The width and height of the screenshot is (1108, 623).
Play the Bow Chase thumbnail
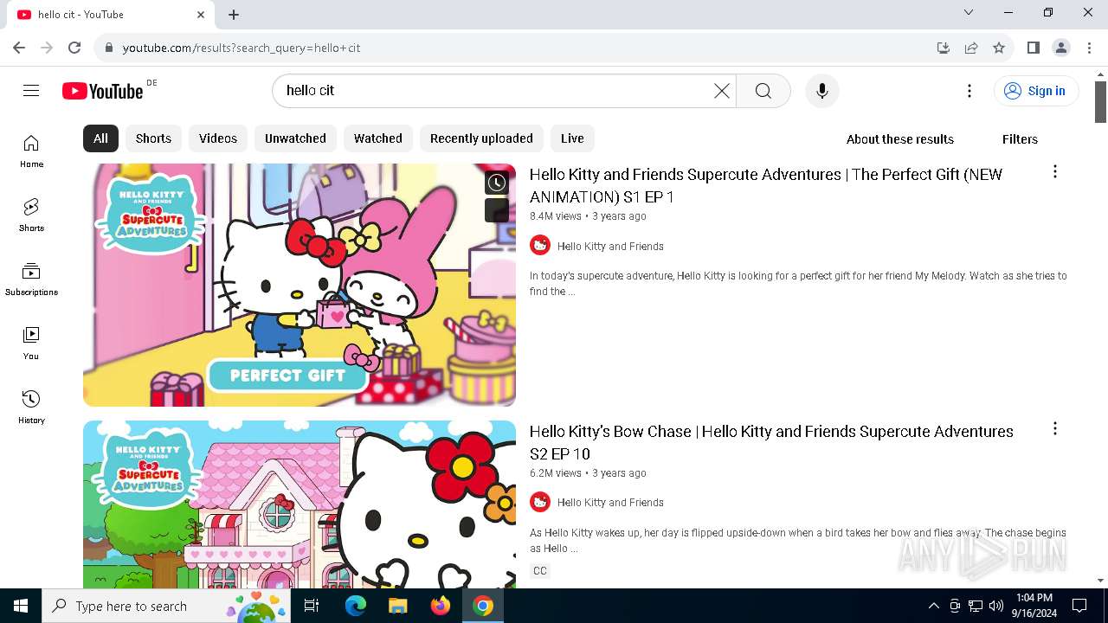point(300,504)
